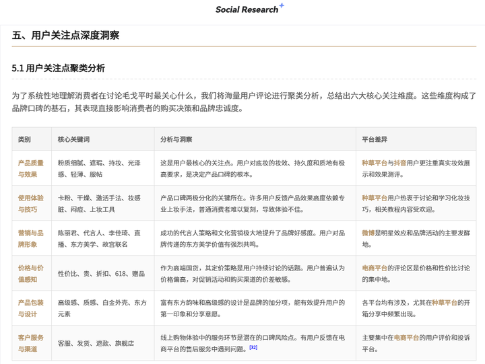Click 种草平台 in the 使用体验与技巧 row
Viewport: 485px width, 364px height.
(375, 198)
